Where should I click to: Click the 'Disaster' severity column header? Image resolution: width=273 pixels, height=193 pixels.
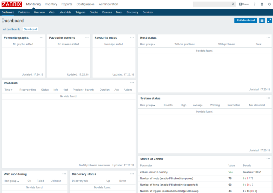(168, 105)
